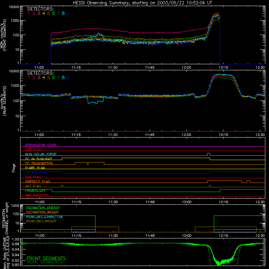Select detector 4 legend number in rear segments plot
This screenshot has height=269, width=269.
tap(44, 78)
